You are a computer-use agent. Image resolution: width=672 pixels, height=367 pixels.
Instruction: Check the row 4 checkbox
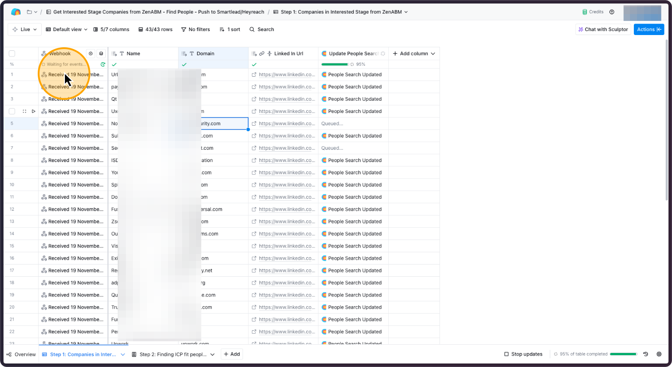(12, 111)
